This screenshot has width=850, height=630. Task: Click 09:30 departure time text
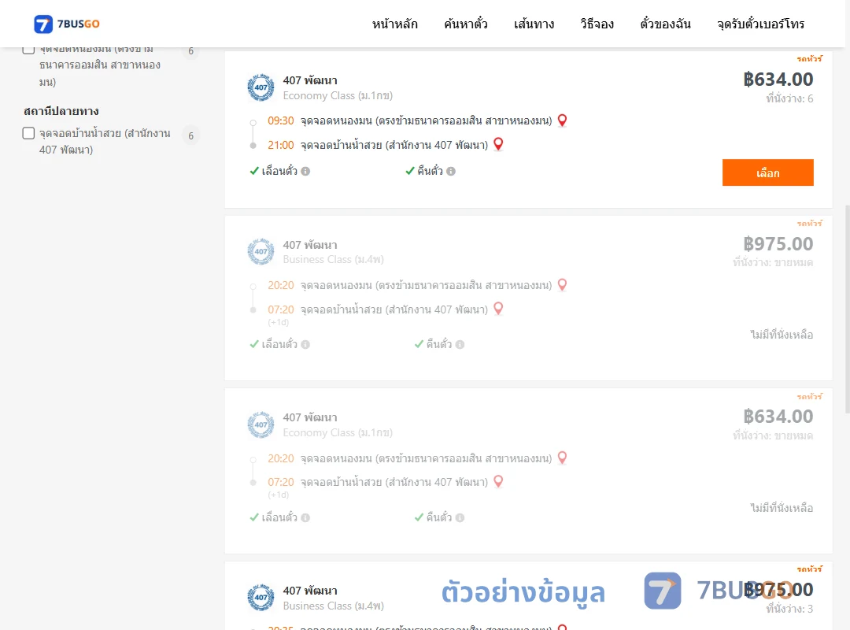(x=280, y=120)
